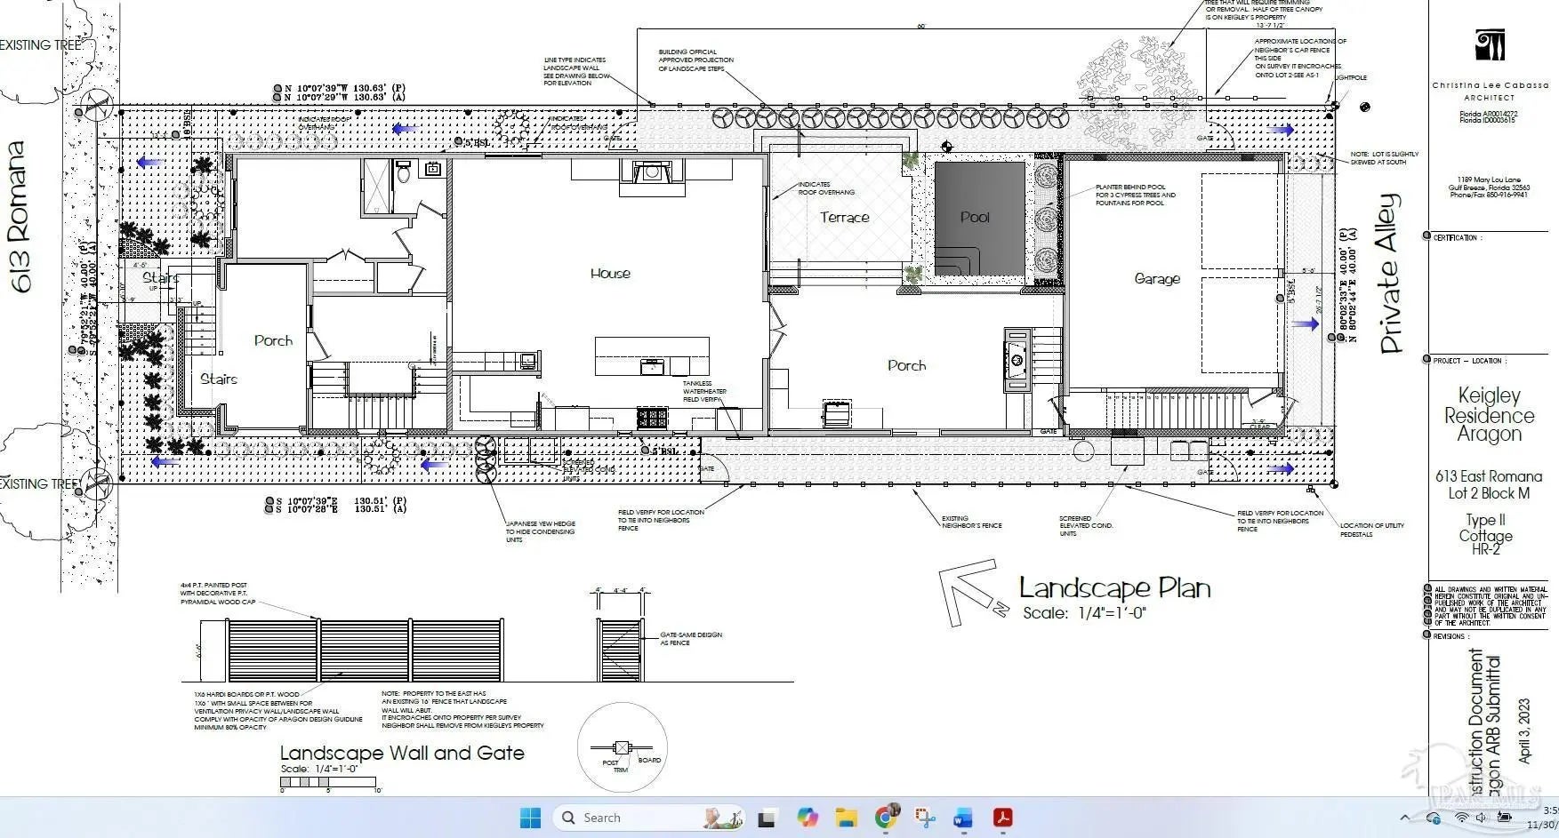Image resolution: width=1559 pixels, height=838 pixels.
Task: Open the Snipping Tool from taskbar
Action: click(925, 818)
